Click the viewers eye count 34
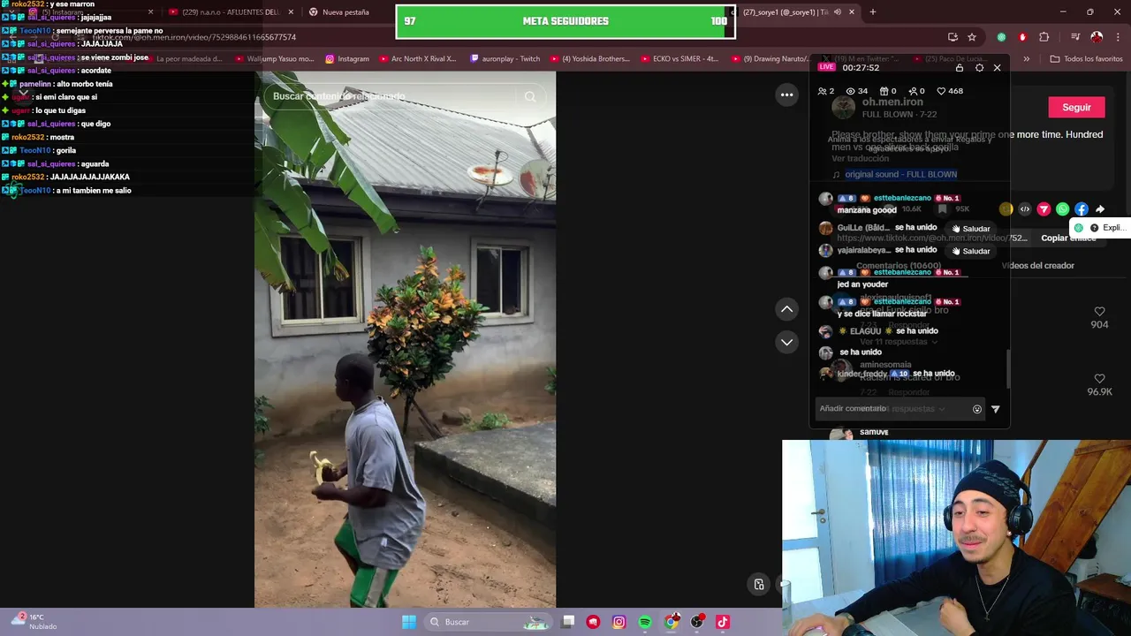The width and height of the screenshot is (1131, 636). [856, 91]
